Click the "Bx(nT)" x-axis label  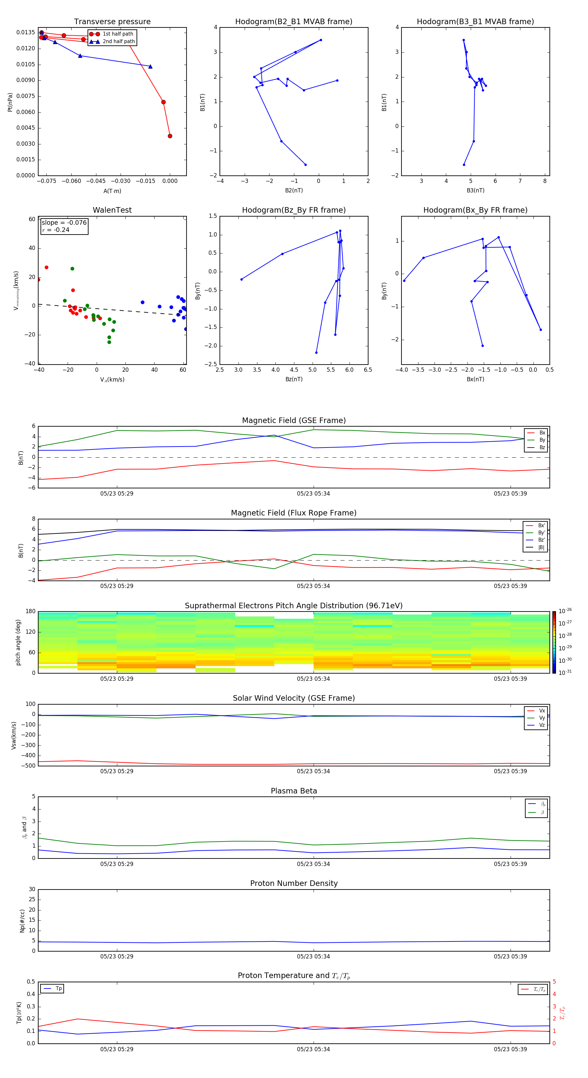coord(475,379)
